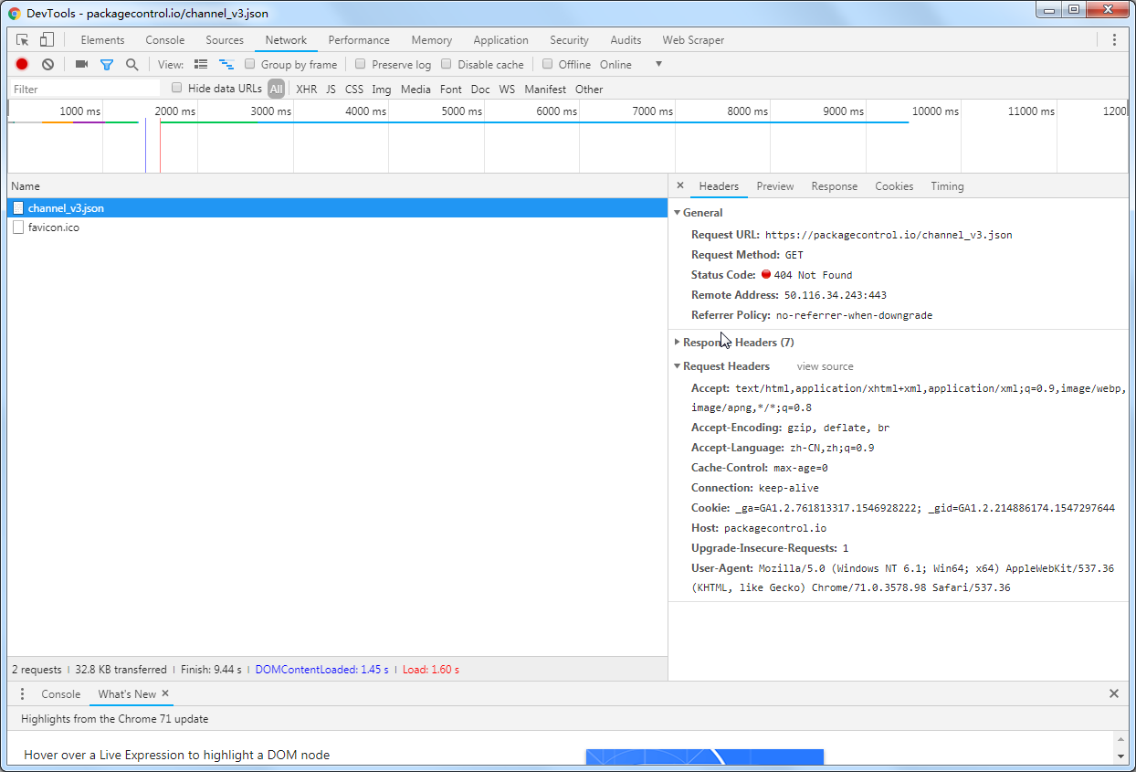Enable Preserve log checkbox

click(361, 64)
